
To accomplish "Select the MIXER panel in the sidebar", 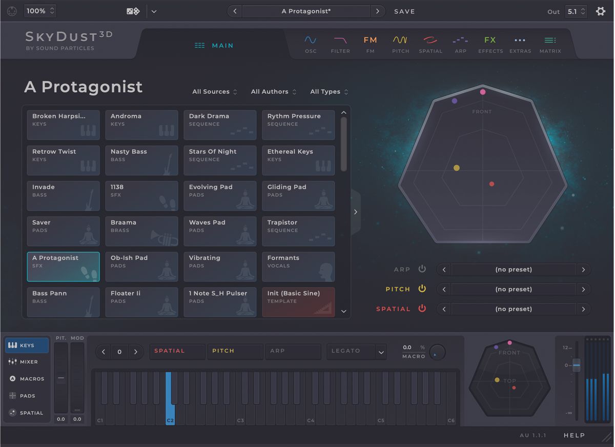I will 27,362.
